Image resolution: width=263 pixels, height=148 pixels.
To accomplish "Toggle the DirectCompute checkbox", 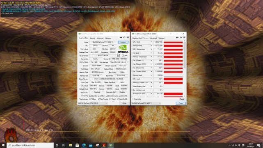I will tap(107, 96).
